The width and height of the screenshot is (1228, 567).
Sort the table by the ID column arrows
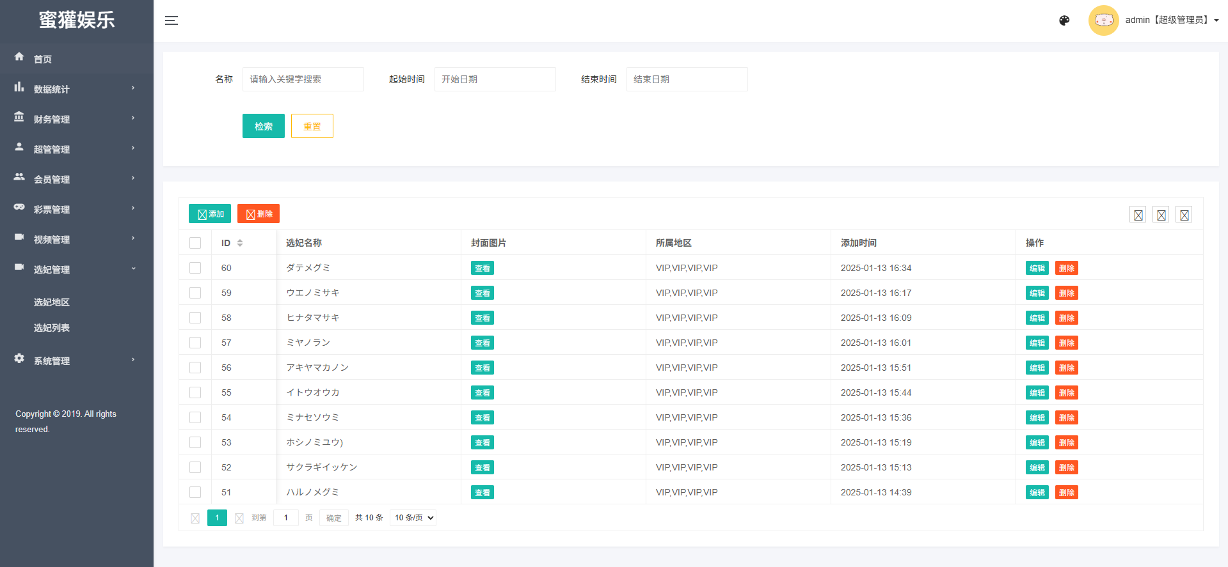tap(240, 243)
